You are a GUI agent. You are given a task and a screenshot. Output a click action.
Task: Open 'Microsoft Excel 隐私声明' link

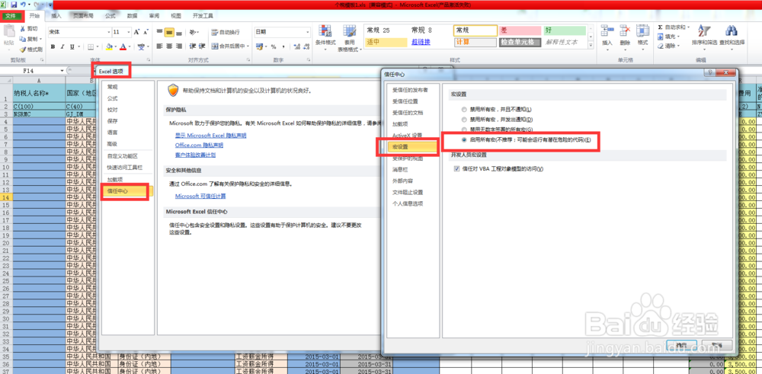(x=210, y=135)
